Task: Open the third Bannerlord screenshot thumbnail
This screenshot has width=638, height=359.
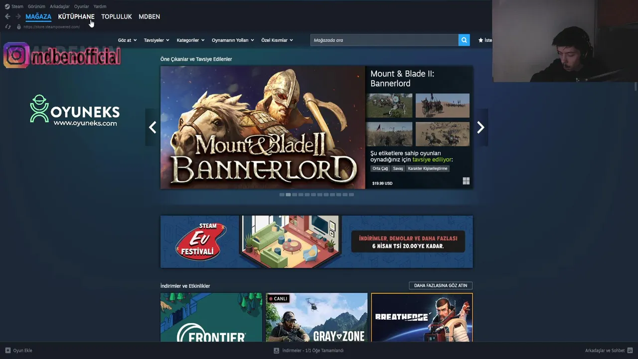Action: pos(389,134)
